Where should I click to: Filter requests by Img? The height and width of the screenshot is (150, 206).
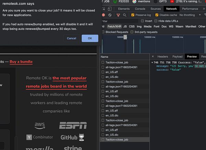coord(139,26)
